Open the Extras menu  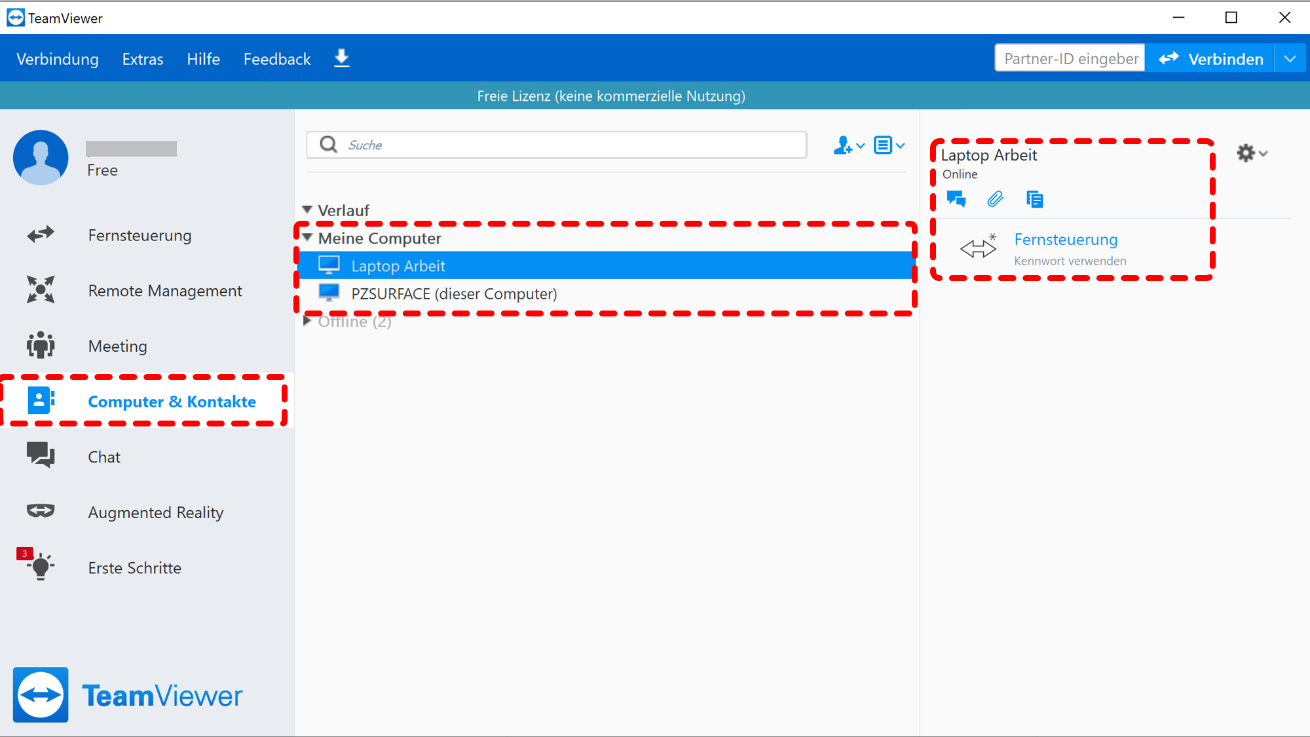[x=142, y=58]
